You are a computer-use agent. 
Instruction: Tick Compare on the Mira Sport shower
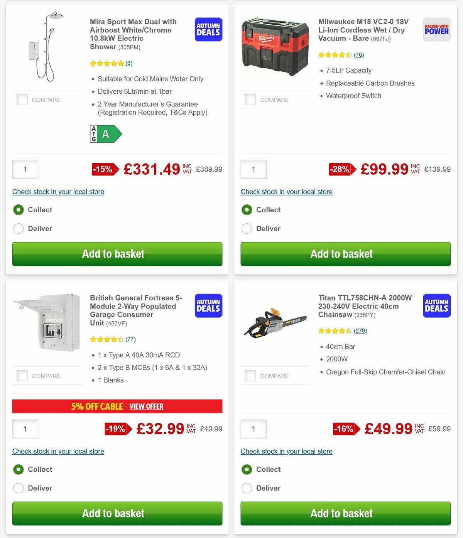(x=22, y=99)
